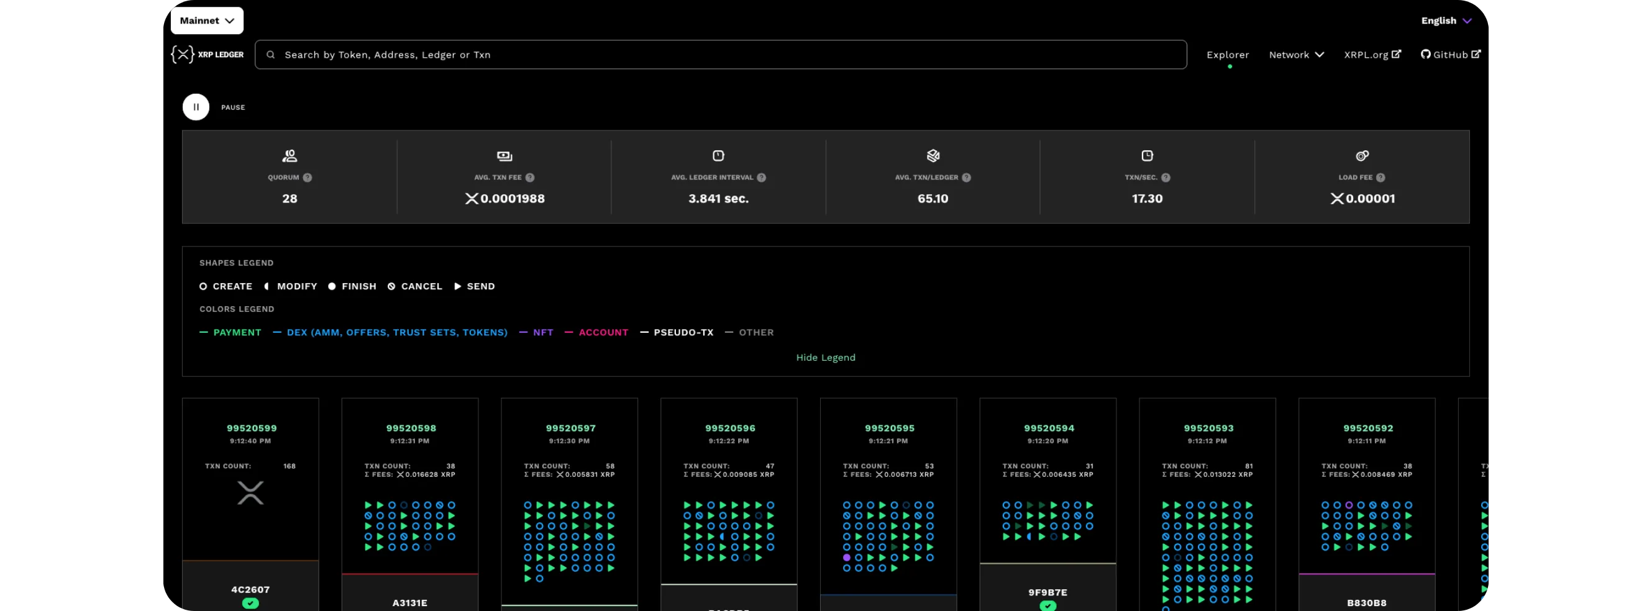Open the Mainnet network selector dropdown
This screenshot has width=1652, height=611.
click(x=206, y=20)
